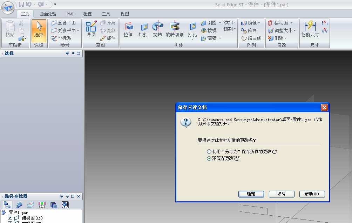
Task: Click the first PathFinder tab icon
Action: pos(7,205)
